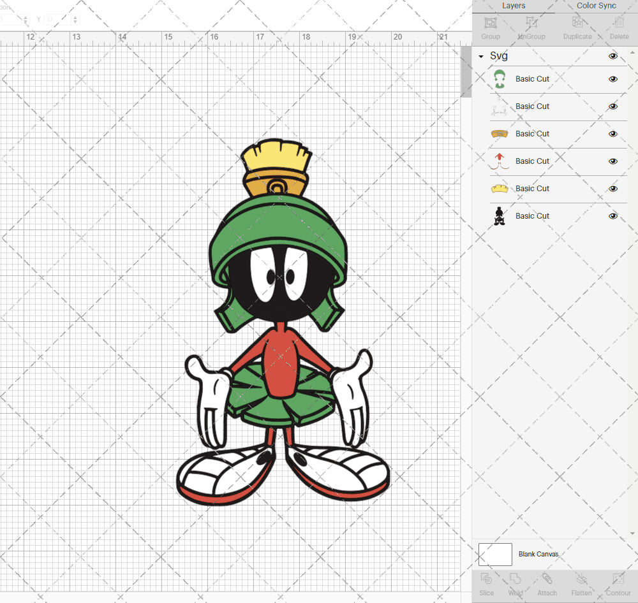Viewport: 638px width, 603px height.
Task: Hide the red body Basic Cut layer
Action: pyautogui.click(x=613, y=161)
